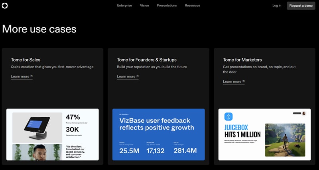Image resolution: width=319 pixels, height=170 pixels.
Task: Click the 'silent force behind our speed' quote
Action: (x=75, y=152)
